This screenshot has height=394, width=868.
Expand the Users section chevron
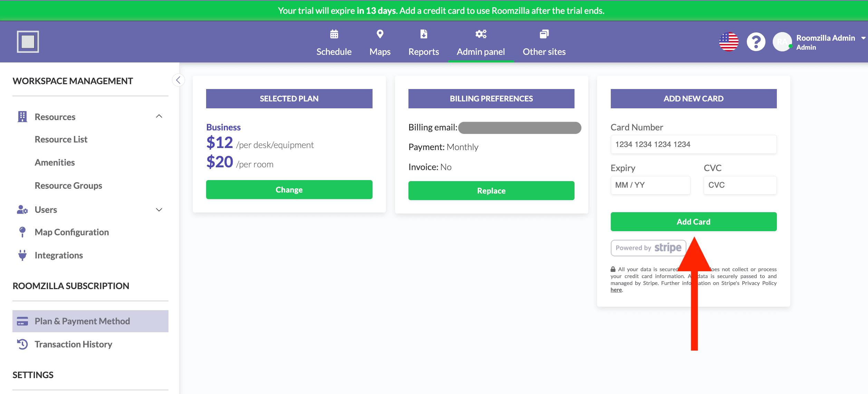pyautogui.click(x=159, y=210)
